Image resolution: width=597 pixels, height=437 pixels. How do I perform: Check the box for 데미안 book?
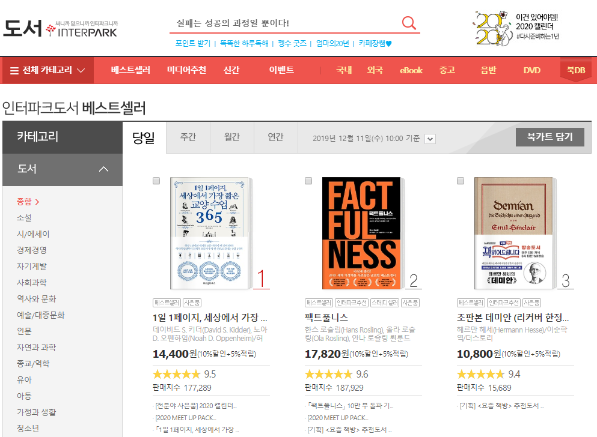tap(461, 181)
